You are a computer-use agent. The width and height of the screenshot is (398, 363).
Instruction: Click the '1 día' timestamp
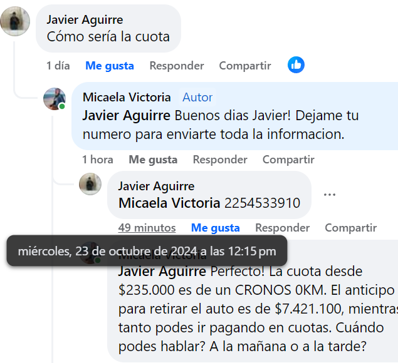coord(58,66)
